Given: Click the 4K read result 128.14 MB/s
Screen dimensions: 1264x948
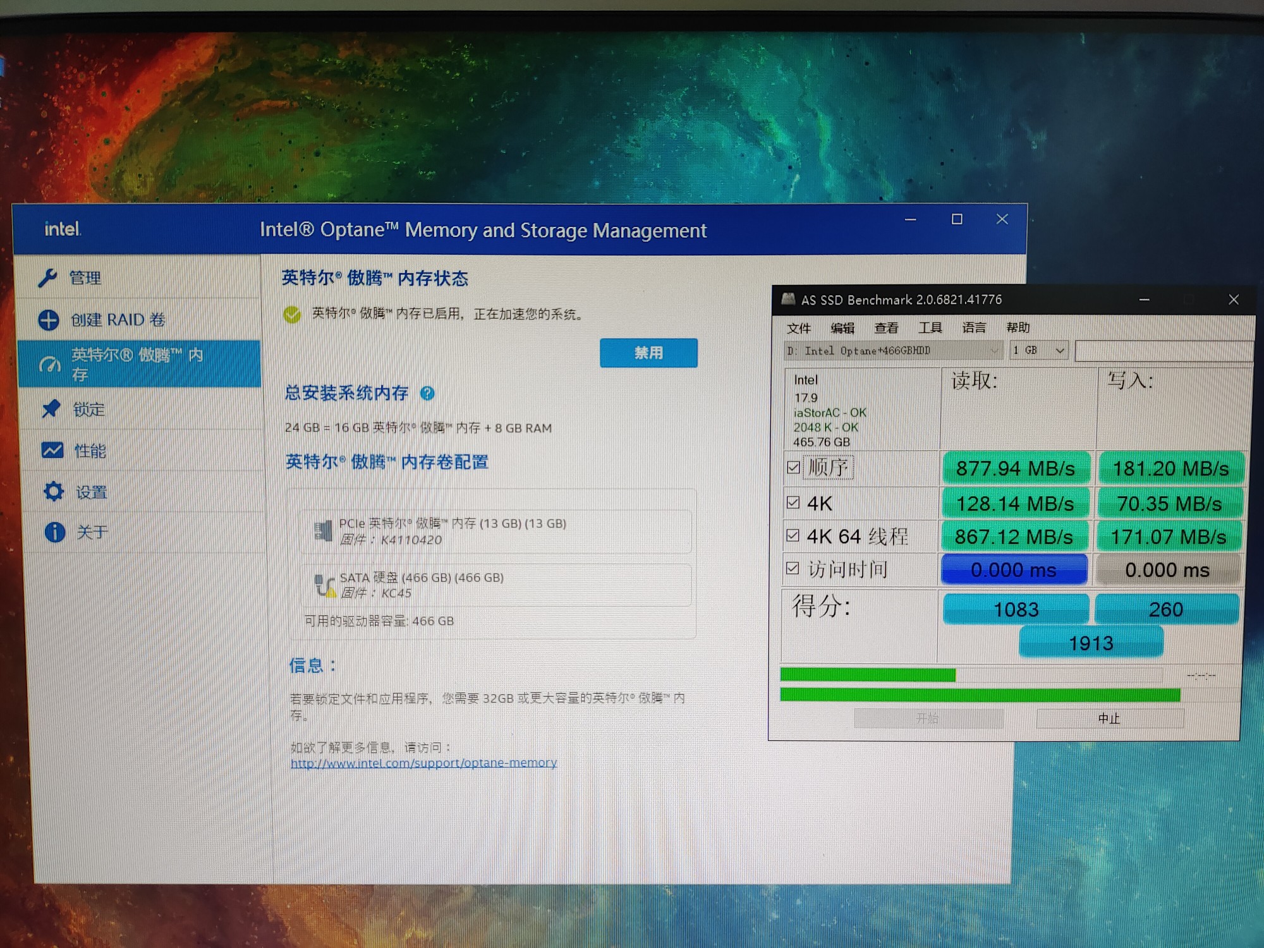Looking at the screenshot, I should tap(1015, 504).
